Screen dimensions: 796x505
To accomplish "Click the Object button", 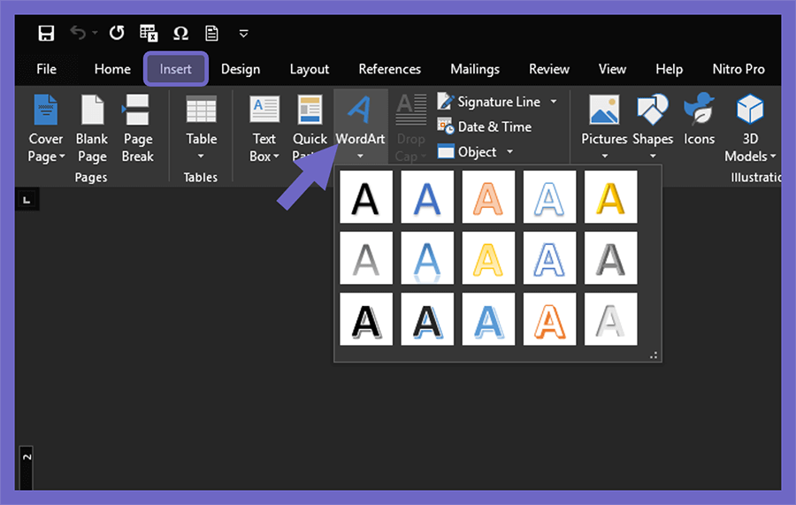I will click(467, 151).
